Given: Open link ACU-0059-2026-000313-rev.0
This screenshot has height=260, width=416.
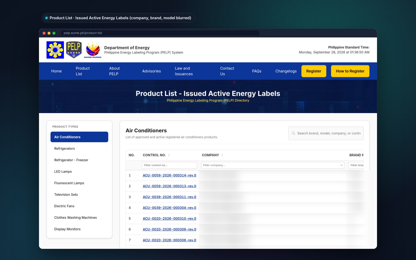Looking at the screenshot, I should (170, 186).
